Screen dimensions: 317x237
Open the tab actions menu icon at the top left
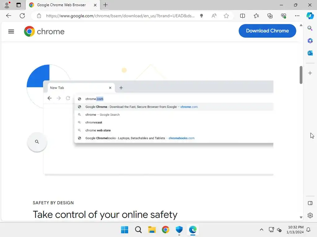click(x=18, y=5)
